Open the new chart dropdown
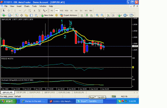 (4, 15)
